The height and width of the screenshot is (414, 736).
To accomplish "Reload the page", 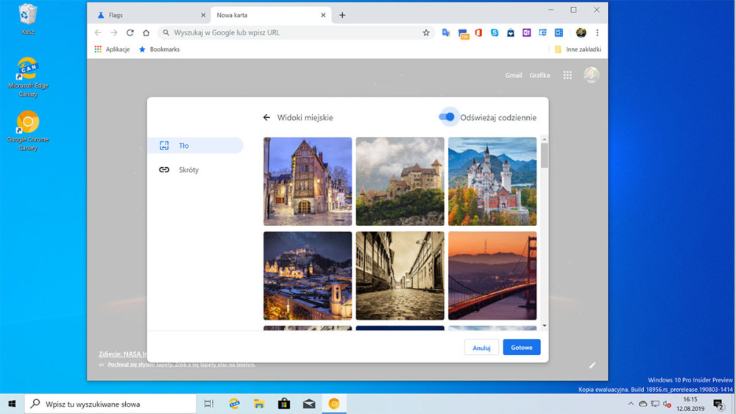I will (130, 33).
